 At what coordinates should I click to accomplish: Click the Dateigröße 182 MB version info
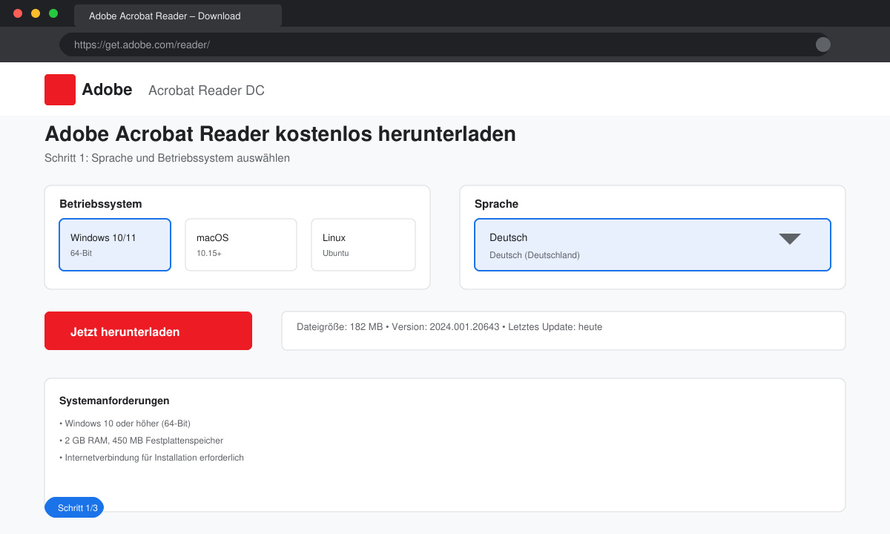click(449, 326)
